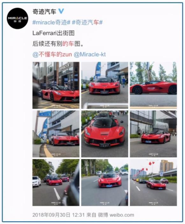The width and height of the screenshot is (185, 224).
Task: Open photo of LaFerrari outside Miracle storefront
Action: coord(56,85)
